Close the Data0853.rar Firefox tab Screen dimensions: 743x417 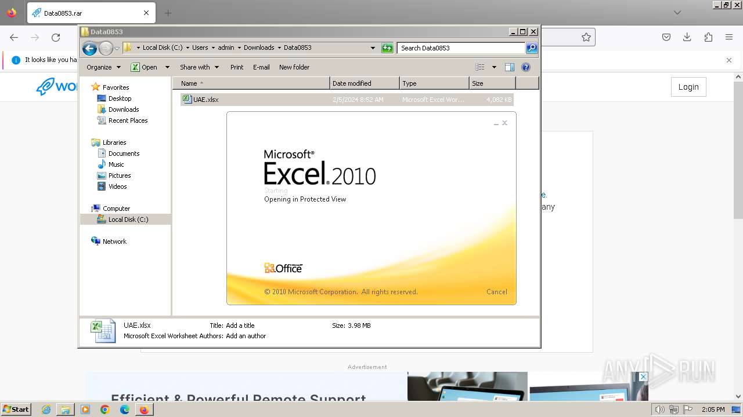click(146, 13)
